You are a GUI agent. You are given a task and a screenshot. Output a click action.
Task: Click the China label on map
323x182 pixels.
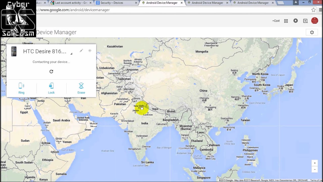203,90
